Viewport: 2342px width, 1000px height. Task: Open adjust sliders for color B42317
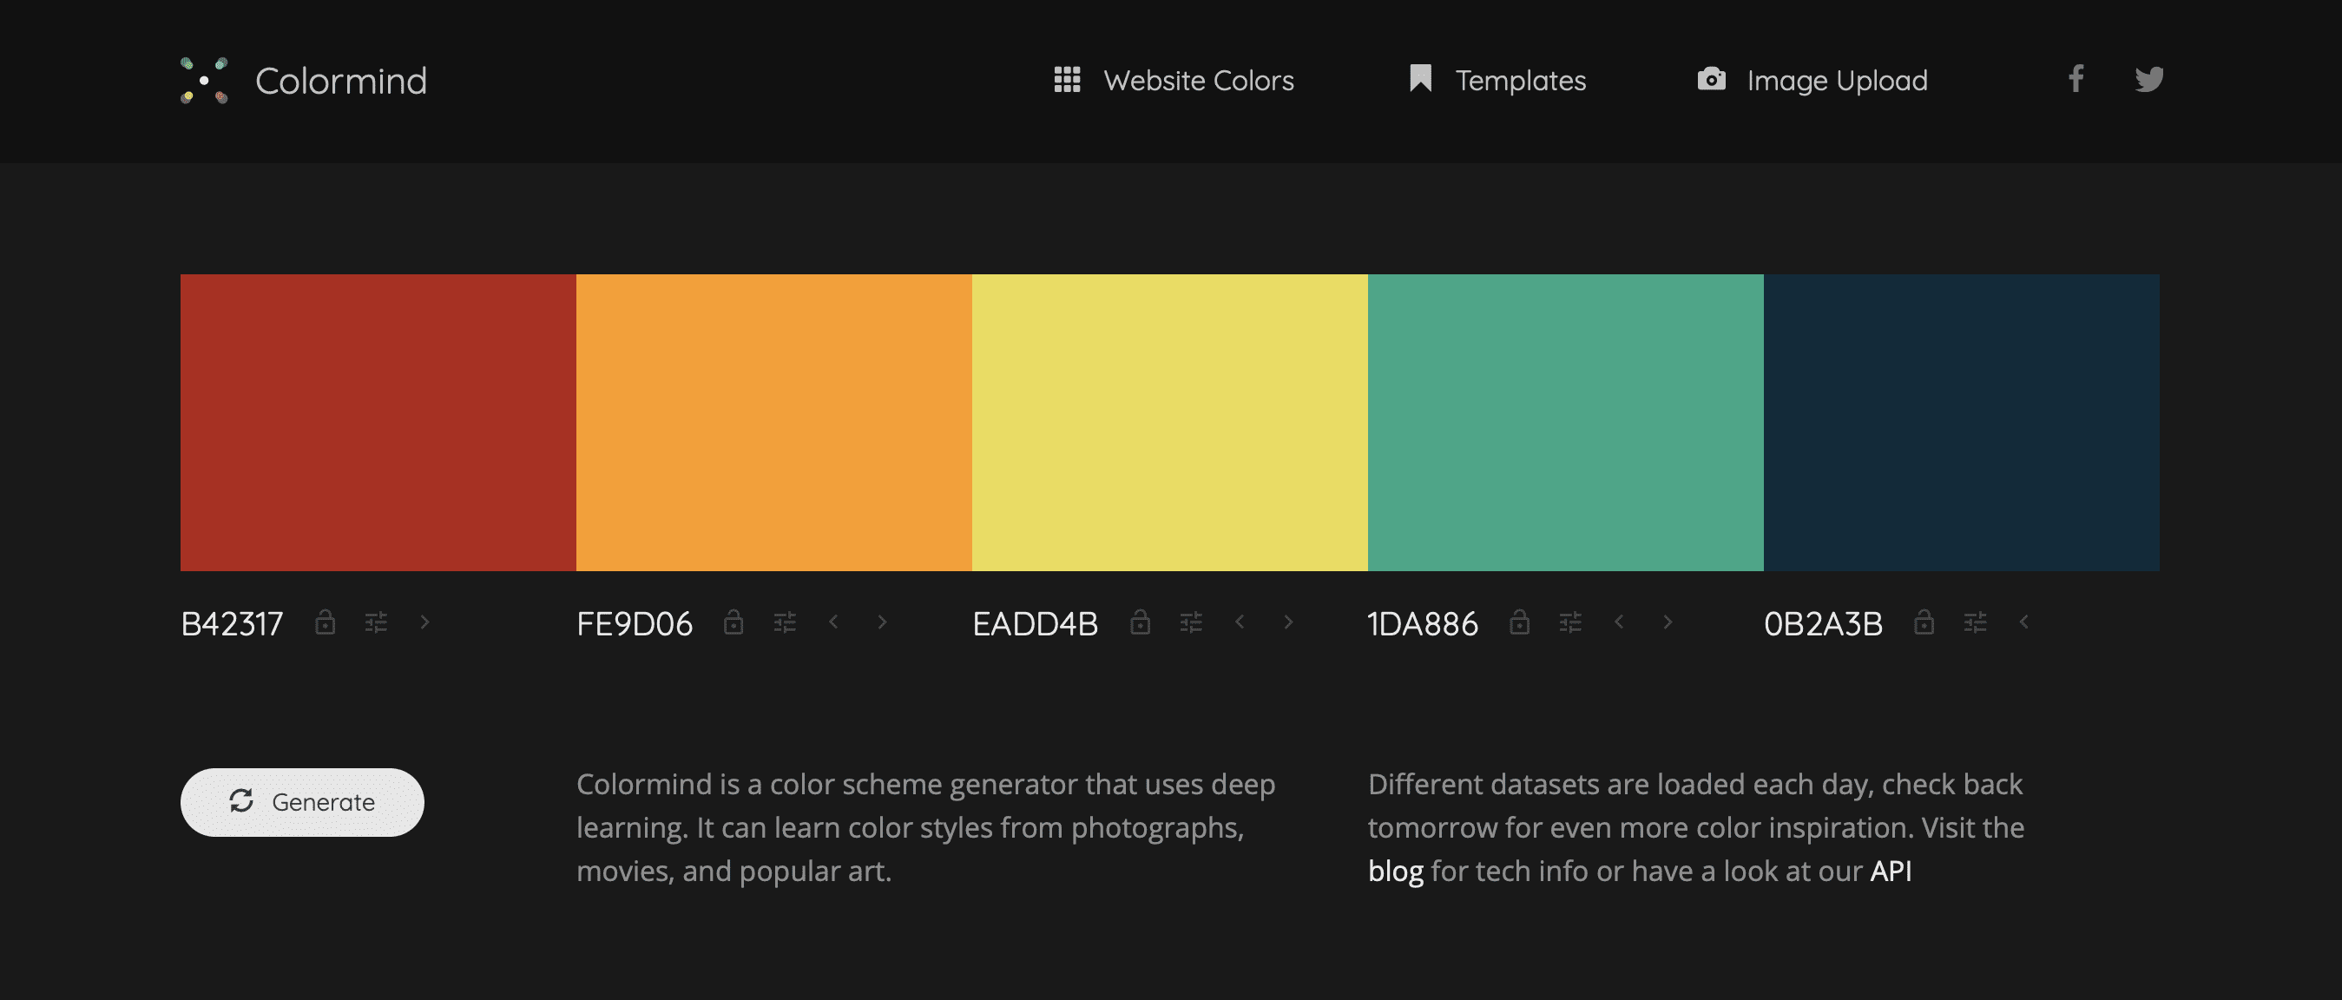point(376,622)
